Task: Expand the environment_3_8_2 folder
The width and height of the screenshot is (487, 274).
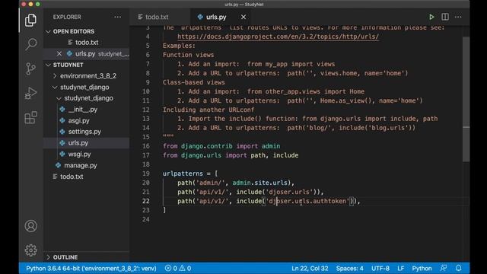Action: pyautogui.click(x=55, y=76)
